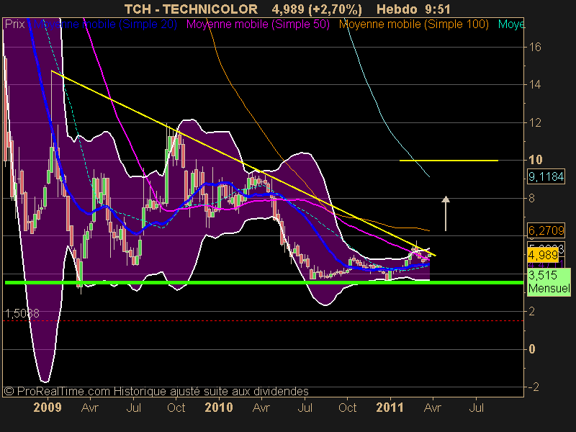Click the 8 price axis label
The height and width of the screenshot is (432, 576).
click(531, 199)
